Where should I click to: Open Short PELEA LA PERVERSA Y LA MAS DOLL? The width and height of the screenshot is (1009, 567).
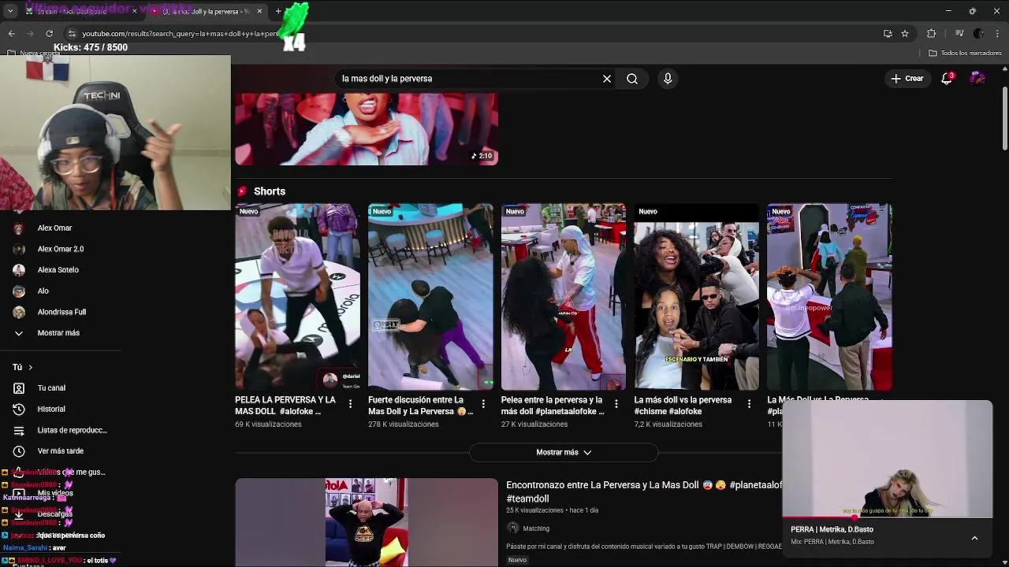point(297,297)
